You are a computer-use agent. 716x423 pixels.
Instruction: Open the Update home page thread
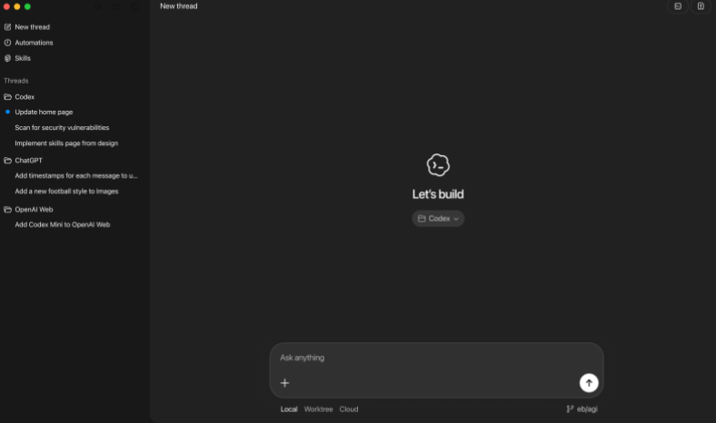pos(44,113)
